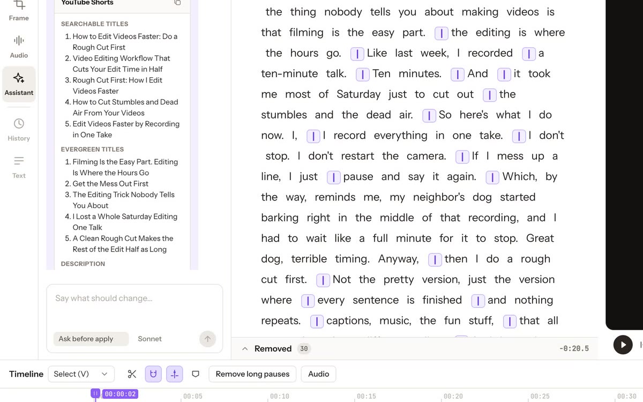Click the cut marker before 'Not the pretty'
Viewport: 643px width, 402px height.
(x=323, y=280)
